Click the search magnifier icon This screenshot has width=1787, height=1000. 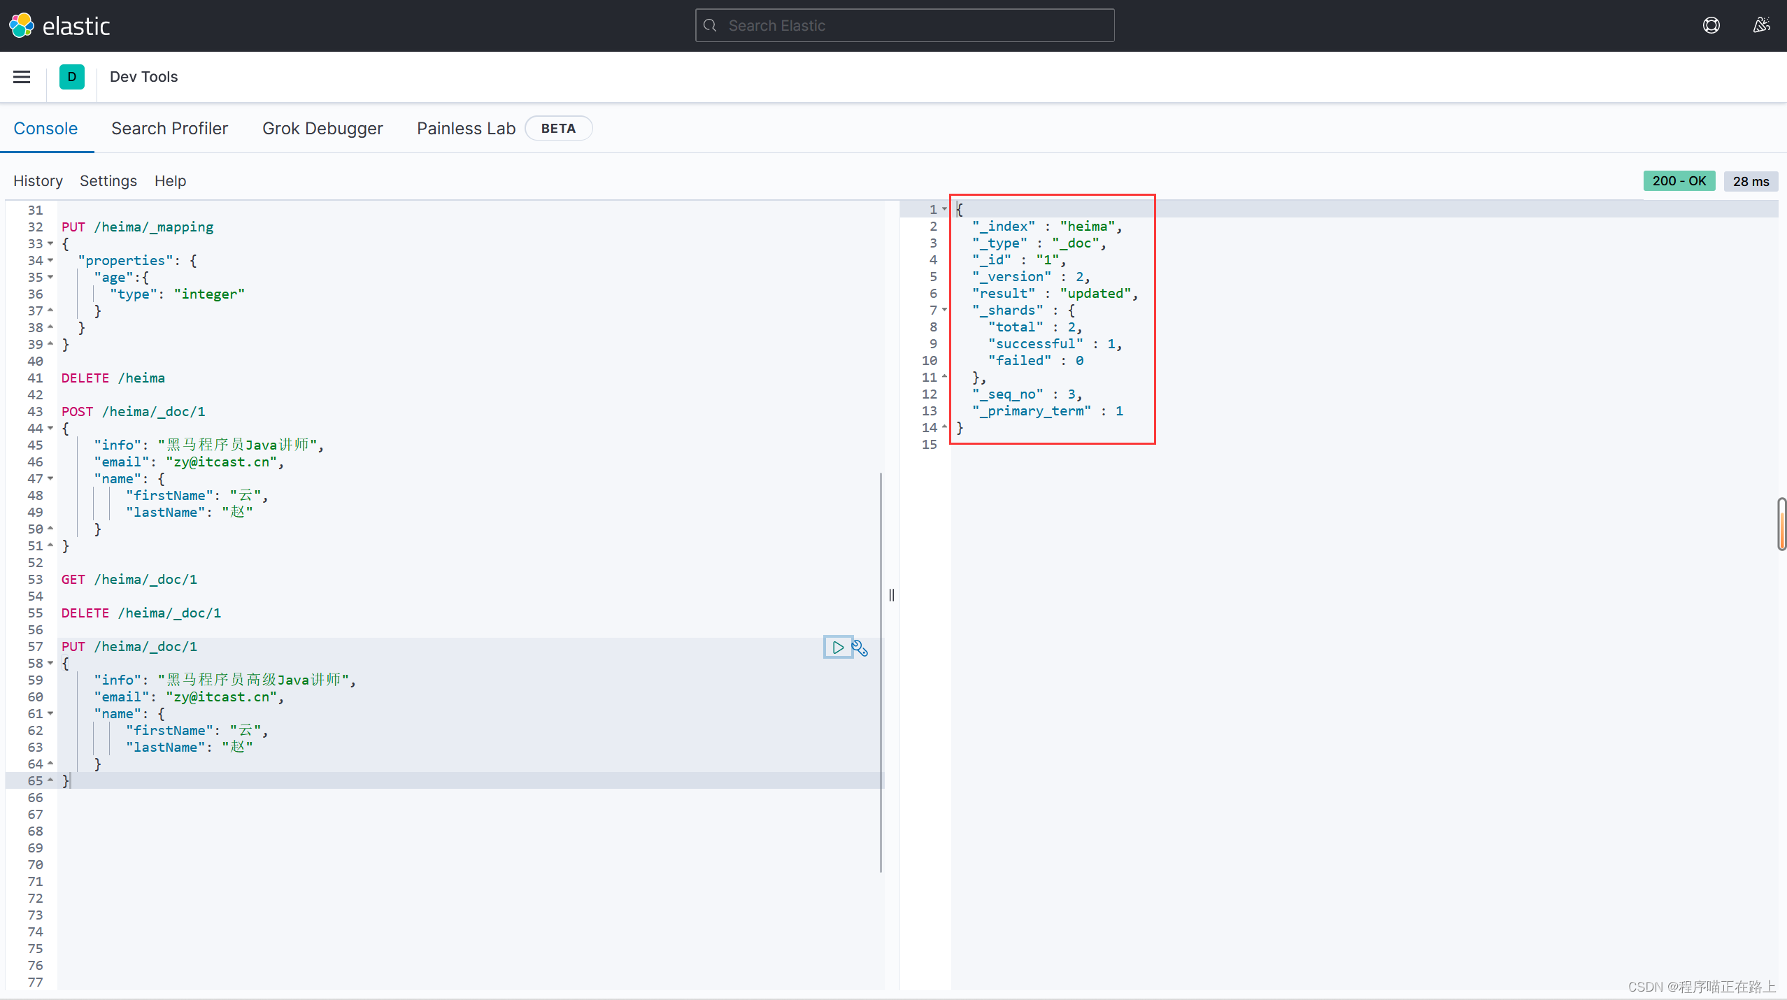pyautogui.click(x=711, y=26)
